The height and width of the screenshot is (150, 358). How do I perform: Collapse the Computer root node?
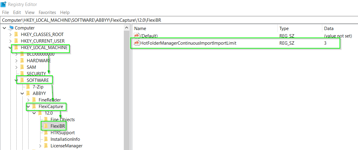pyautogui.click(x=4, y=28)
